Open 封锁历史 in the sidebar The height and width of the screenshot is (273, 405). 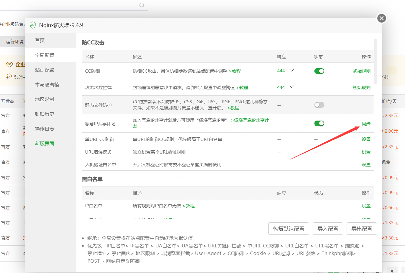coord(50,114)
